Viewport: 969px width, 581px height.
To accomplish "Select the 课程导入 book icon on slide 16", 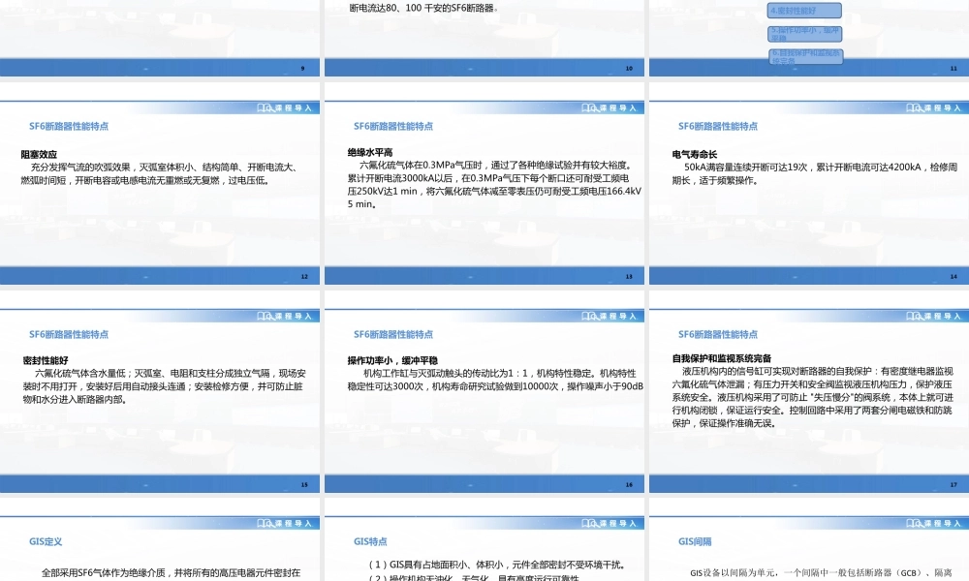I will point(589,316).
